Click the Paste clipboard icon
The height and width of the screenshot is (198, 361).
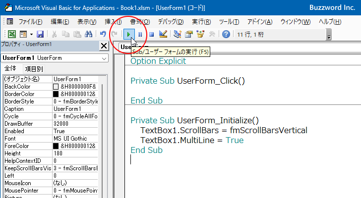click(77, 35)
